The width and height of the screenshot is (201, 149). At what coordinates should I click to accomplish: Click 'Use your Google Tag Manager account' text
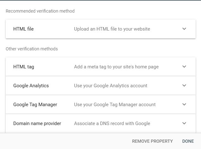pyautogui.click(x=115, y=105)
